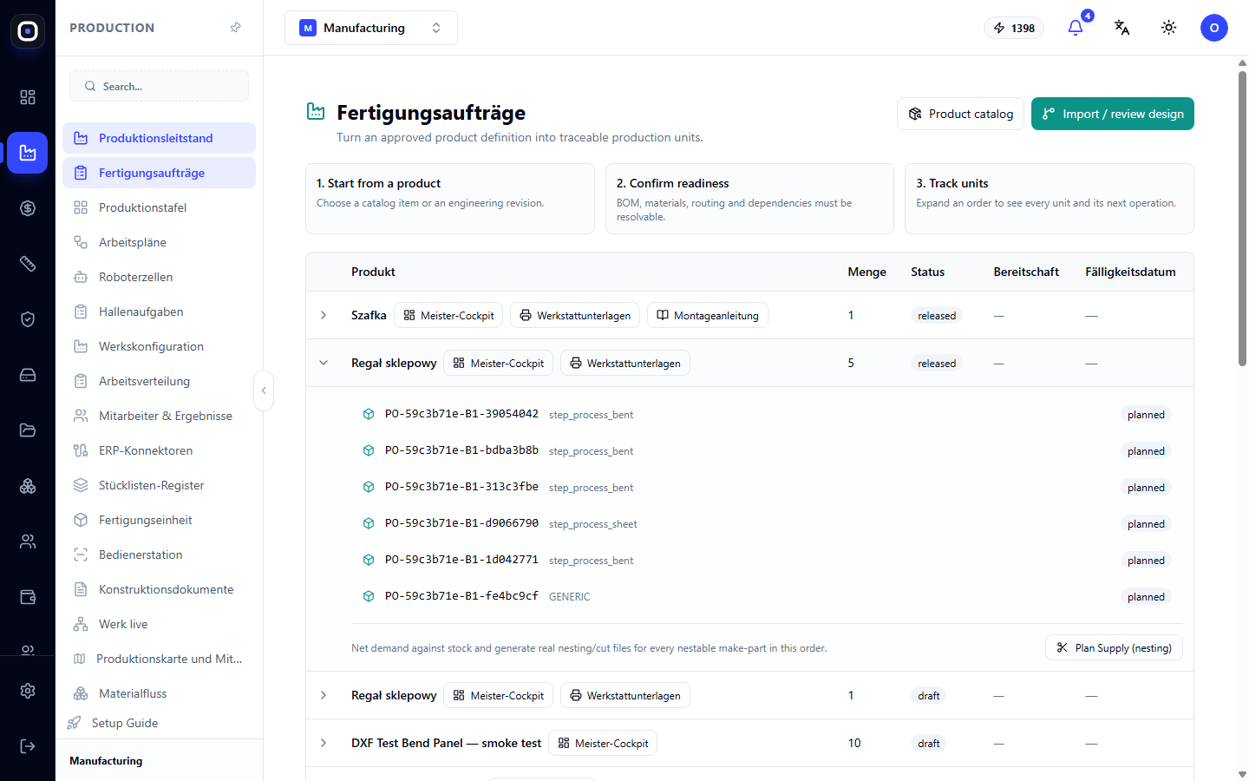Collapse the expanded Regał sklepowy row
Viewport: 1249px width, 781px height.
(x=324, y=363)
